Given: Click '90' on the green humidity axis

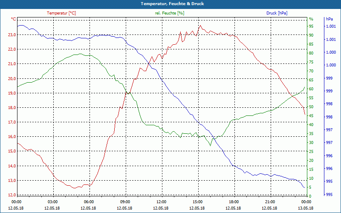Looking at the screenshot, I should coord(311,35).
